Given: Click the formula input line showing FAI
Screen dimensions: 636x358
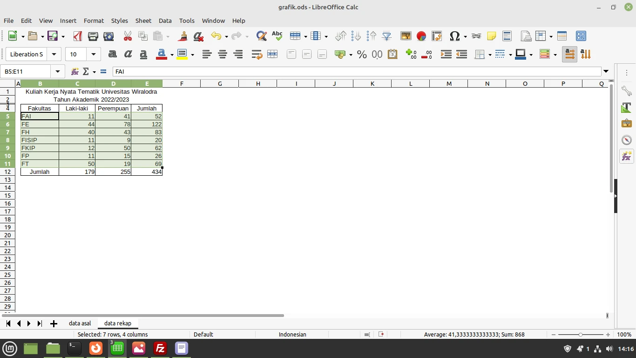Looking at the screenshot, I should (x=357, y=71).
